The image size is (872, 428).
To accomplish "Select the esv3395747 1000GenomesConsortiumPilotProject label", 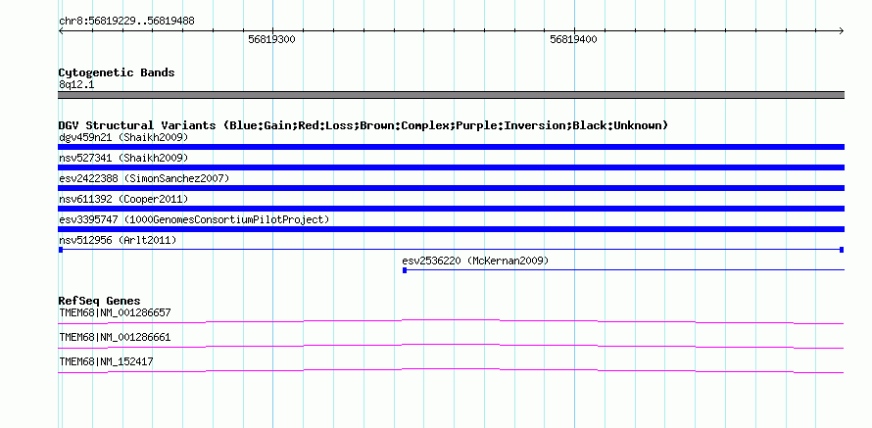I will [194, 219].
